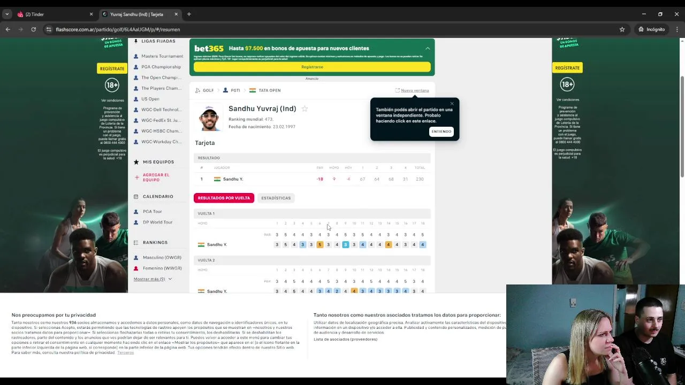Screen dimensions: 685x385
Task: Open a new browser tab
Action: [x=189, y=14]
